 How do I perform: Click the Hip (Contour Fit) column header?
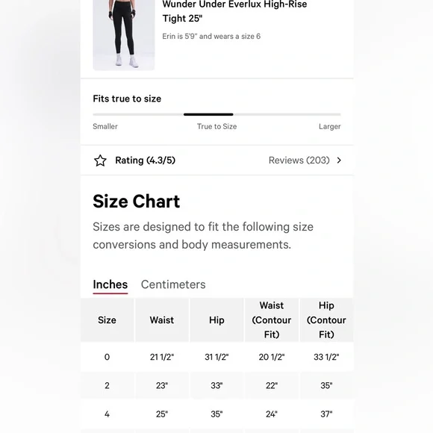coord(326,320)
